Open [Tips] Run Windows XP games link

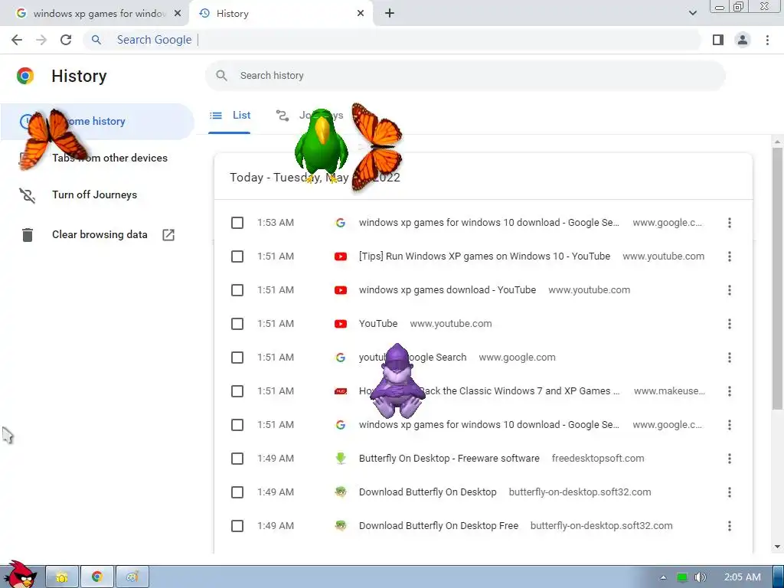pyautogui.click(x=485, y=256)
